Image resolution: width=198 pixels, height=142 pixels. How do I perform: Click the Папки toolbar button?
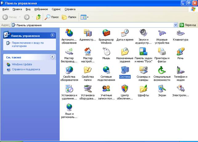(69, 17)
